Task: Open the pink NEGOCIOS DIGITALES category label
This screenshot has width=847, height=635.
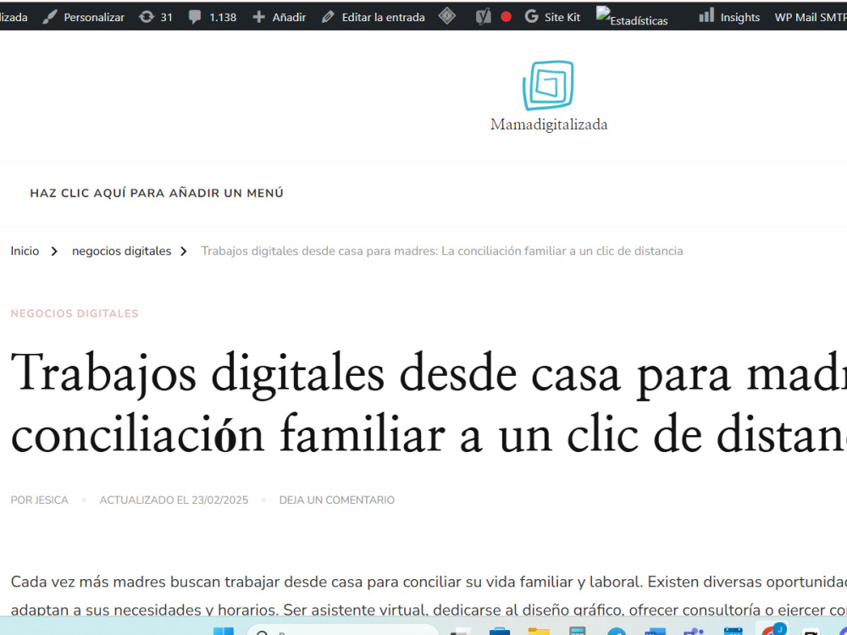Action: click(75, 314)
